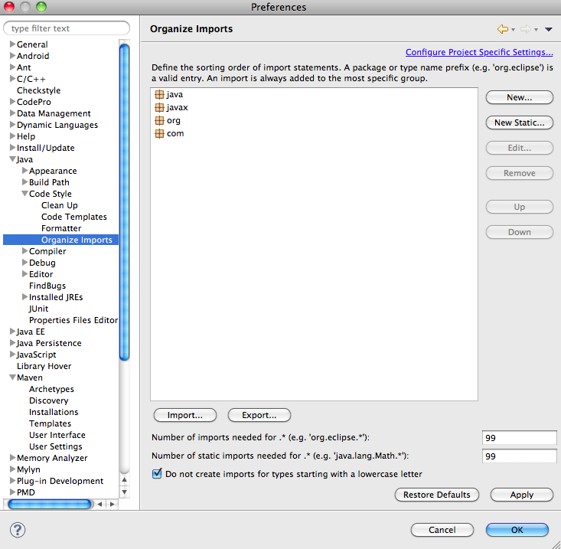The height and width of the screenshot is (549, 561).
Task: Open the JUnit preference page
Action: (x=38, y=309)
